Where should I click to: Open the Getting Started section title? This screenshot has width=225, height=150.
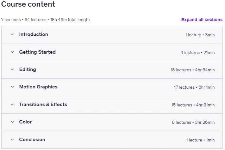pos(37,52)
